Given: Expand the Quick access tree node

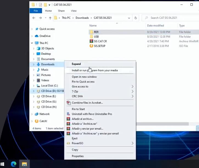Looking at the screenshot, I should point(32,29).
